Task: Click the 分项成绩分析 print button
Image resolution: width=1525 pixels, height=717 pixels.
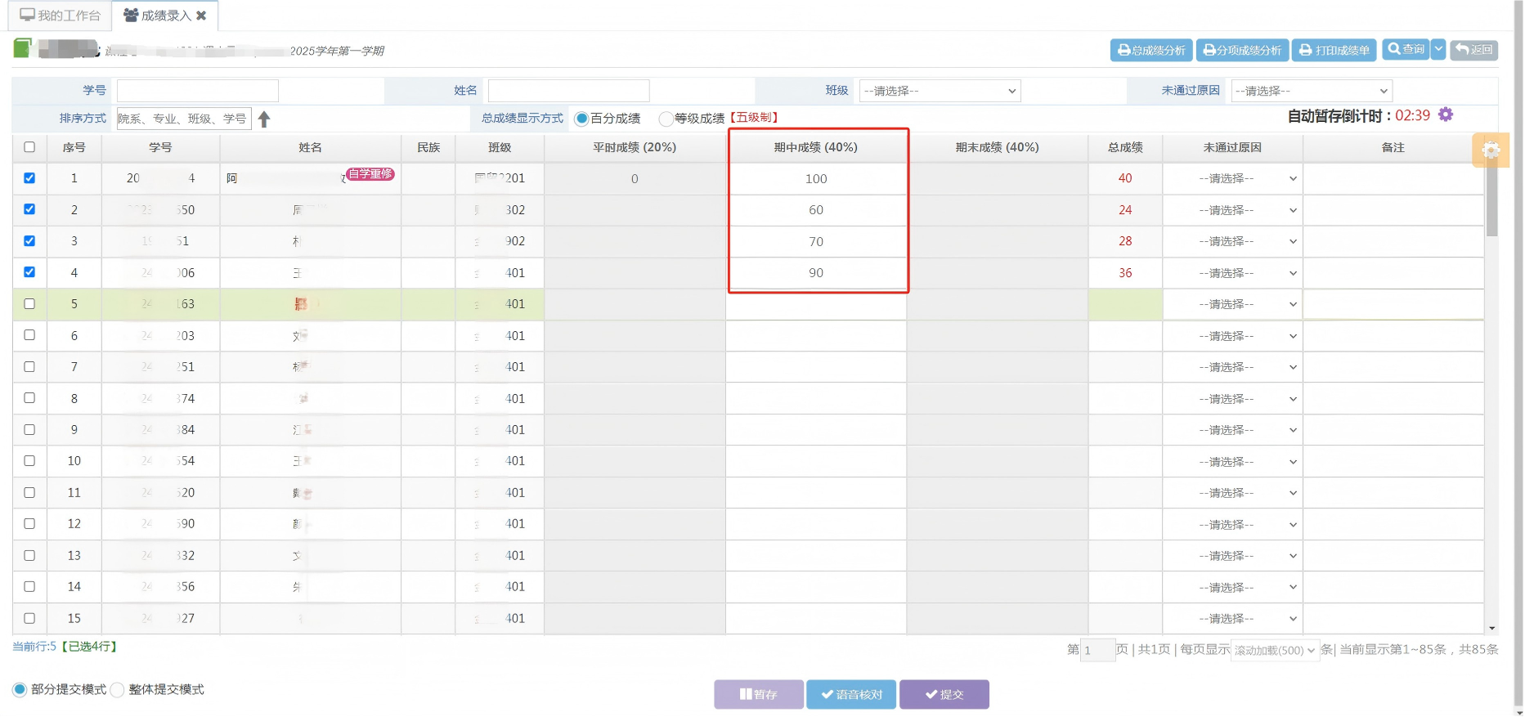Action: coord(1242,50)
